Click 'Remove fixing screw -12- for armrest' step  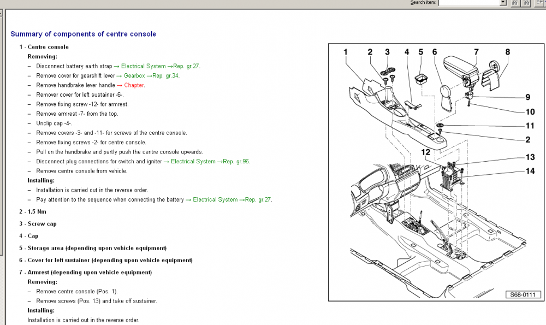click(x=82, y=104)
